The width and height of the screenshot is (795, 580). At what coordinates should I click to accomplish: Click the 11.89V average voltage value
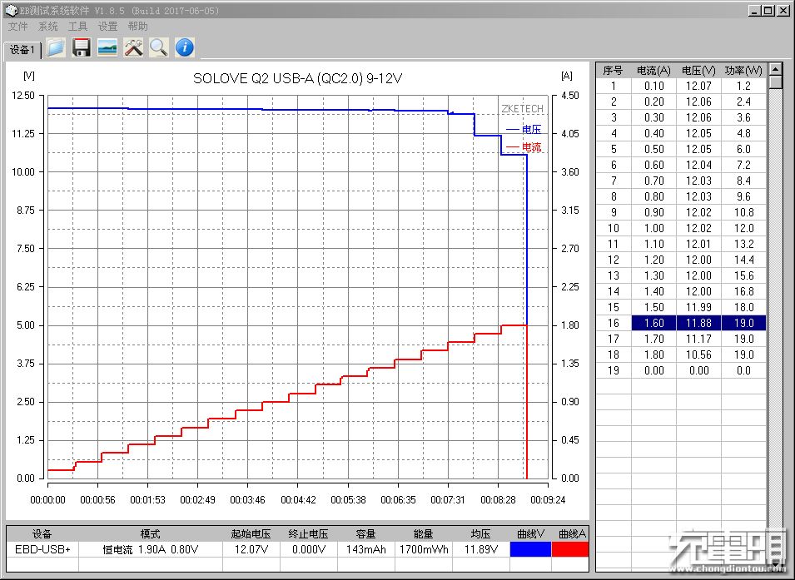480,549
